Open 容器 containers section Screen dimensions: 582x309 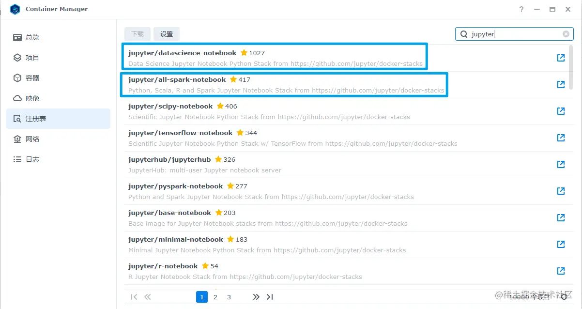(58, 78)
